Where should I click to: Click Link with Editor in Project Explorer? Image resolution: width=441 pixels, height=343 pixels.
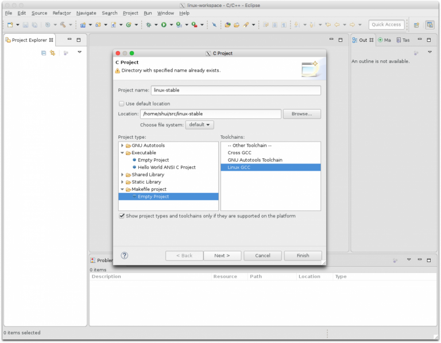pyautogui.click(x=53, y=53)
